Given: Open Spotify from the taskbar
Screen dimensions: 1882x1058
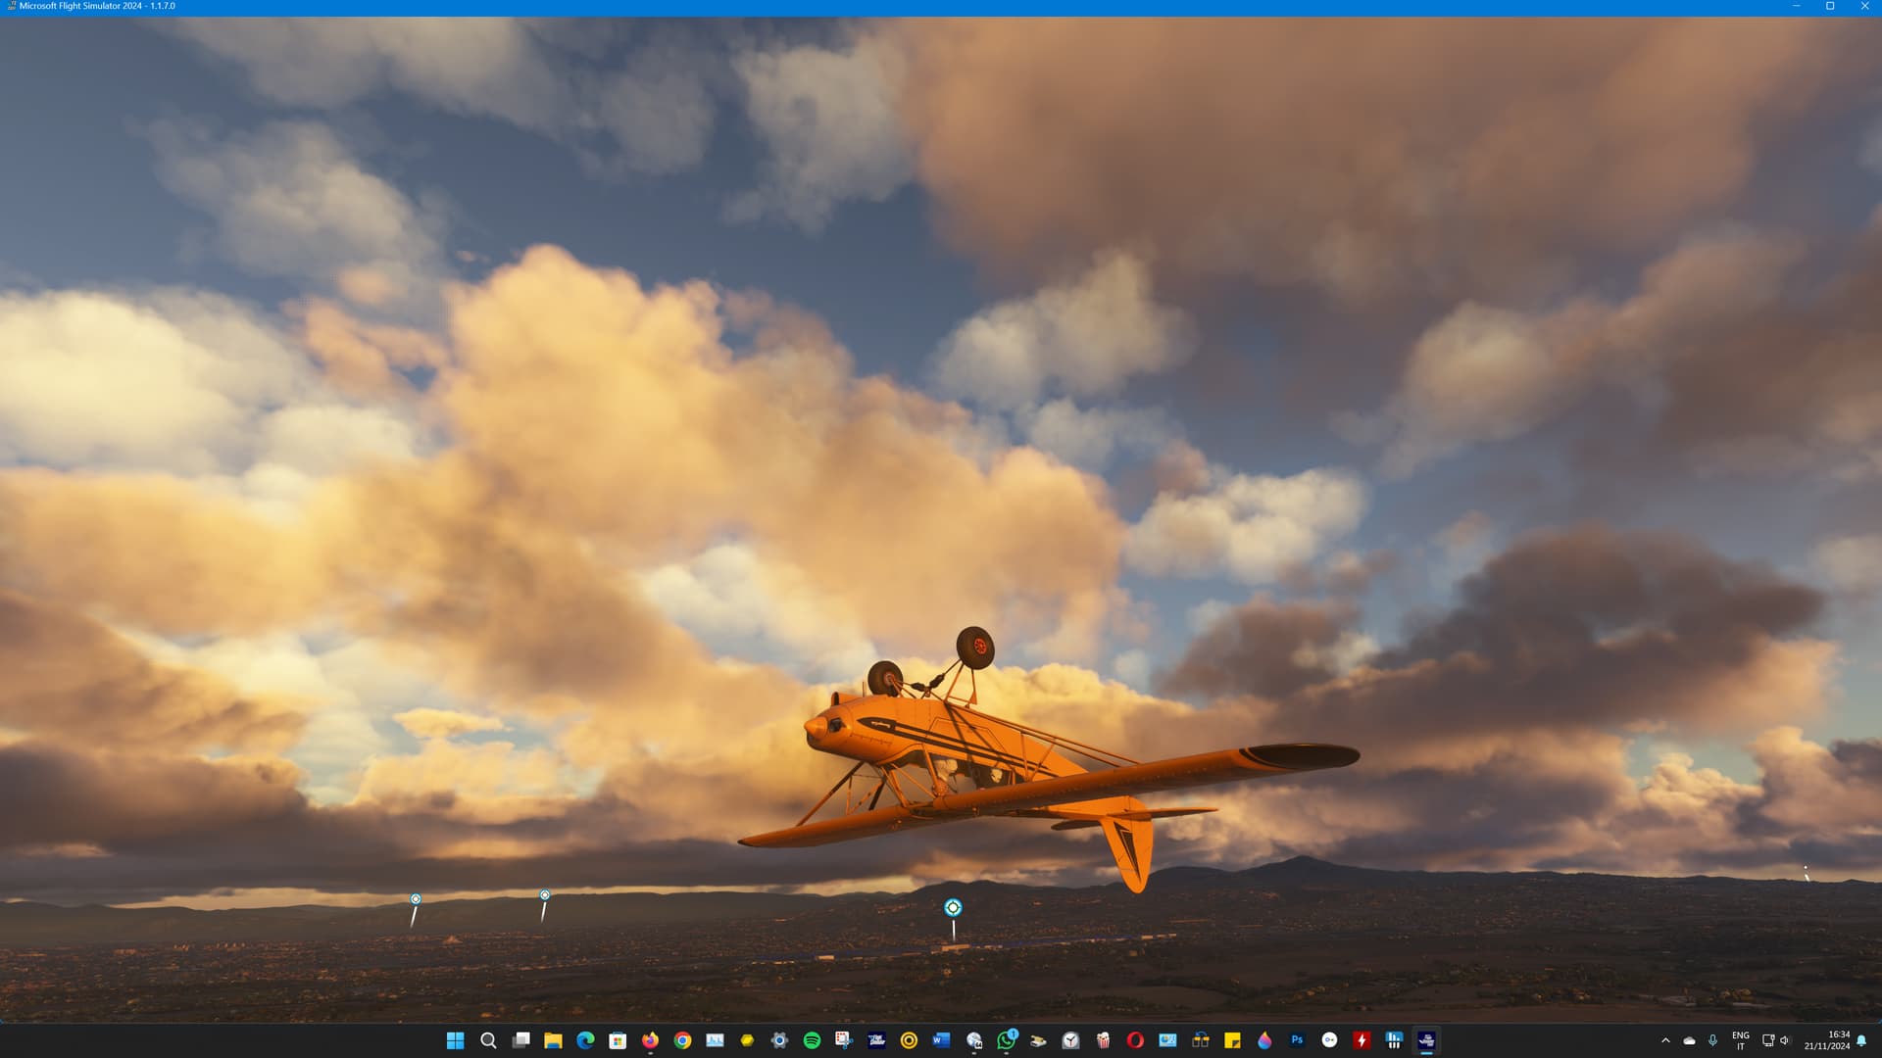Looking at the screenshot, I should (x=812, y=1040).
